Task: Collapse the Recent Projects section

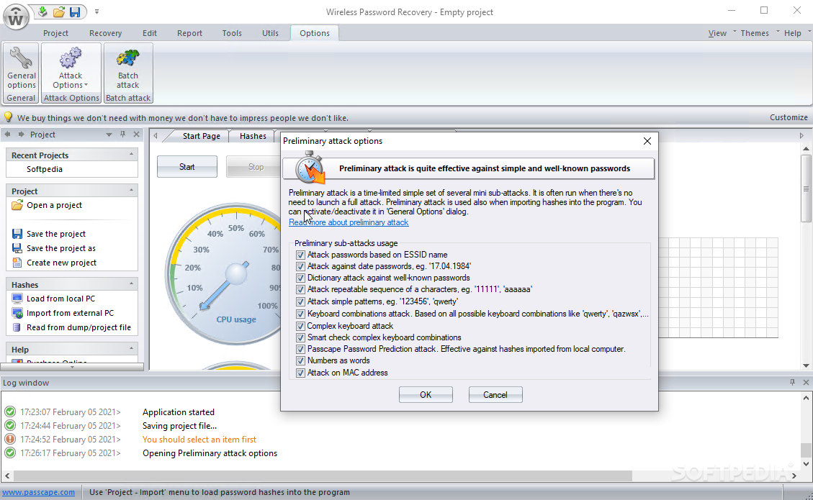Action: pos(131,155)
